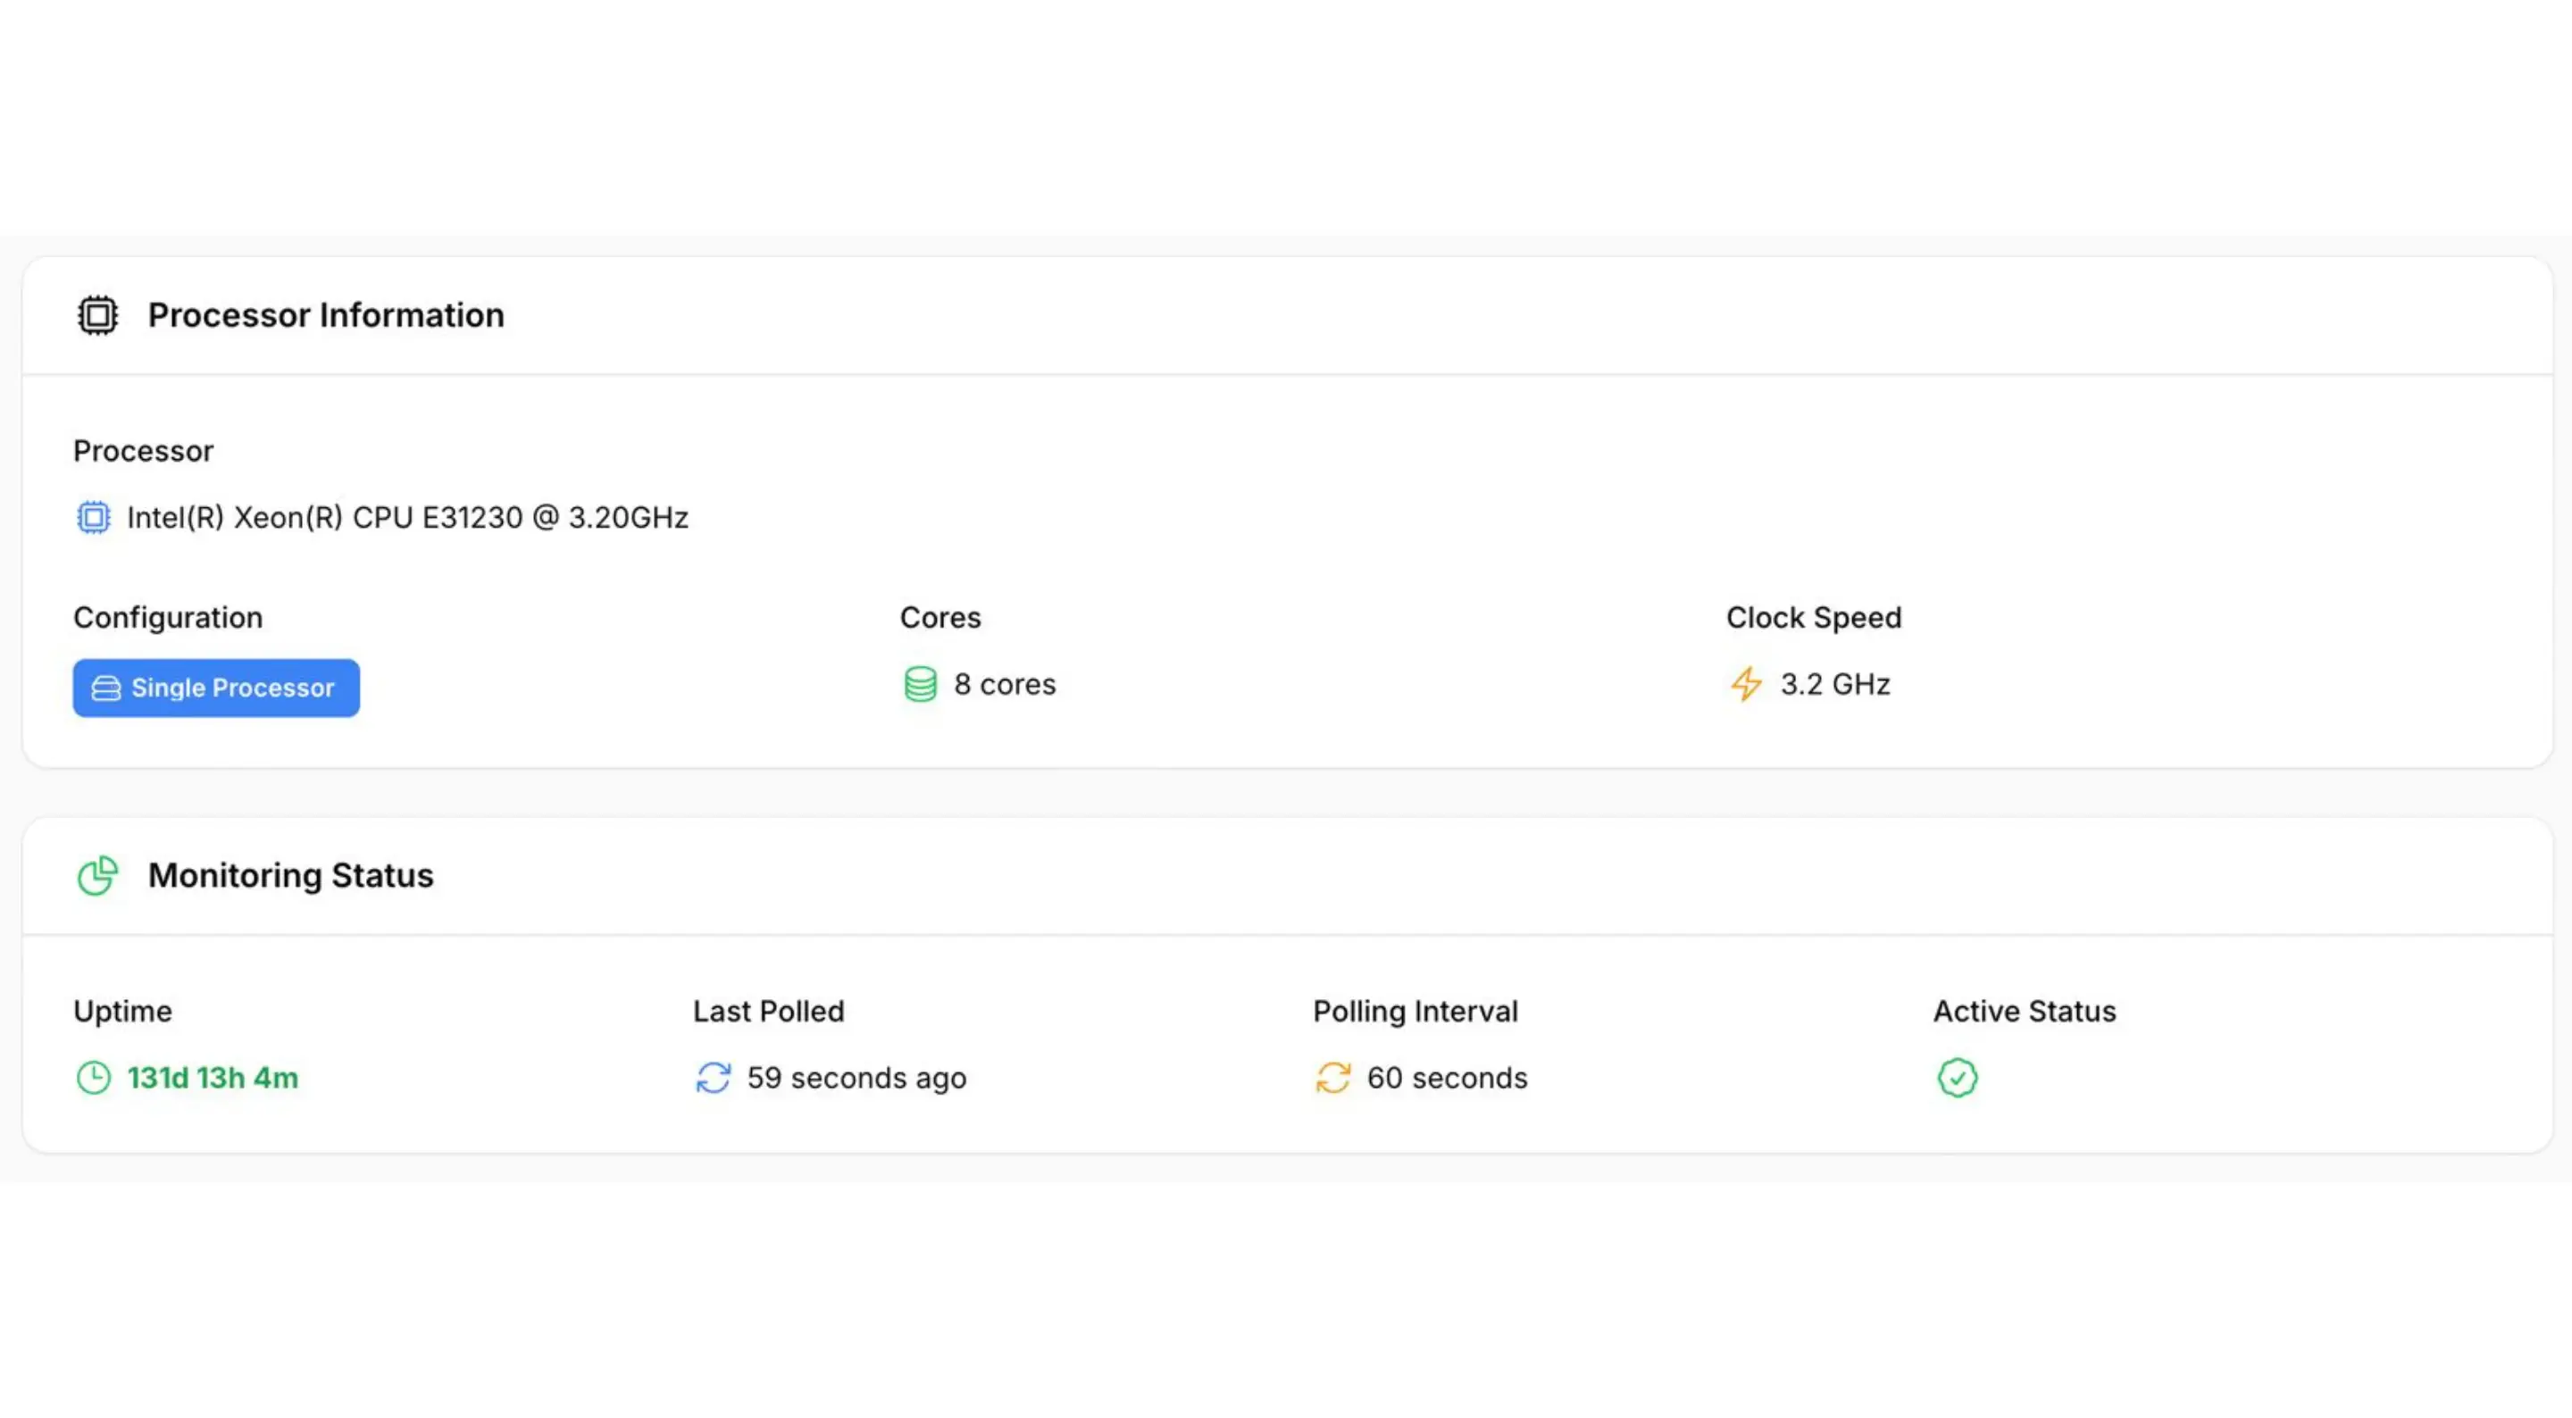Select the Monitoring Status section header
2572x1418 pixels.
click(290, 876)
